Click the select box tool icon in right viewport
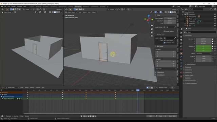Viewport: 217px width, 122px height. tap(75, 9)
